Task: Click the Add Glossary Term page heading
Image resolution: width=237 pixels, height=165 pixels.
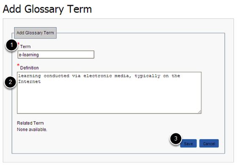Action: (47, 9)
